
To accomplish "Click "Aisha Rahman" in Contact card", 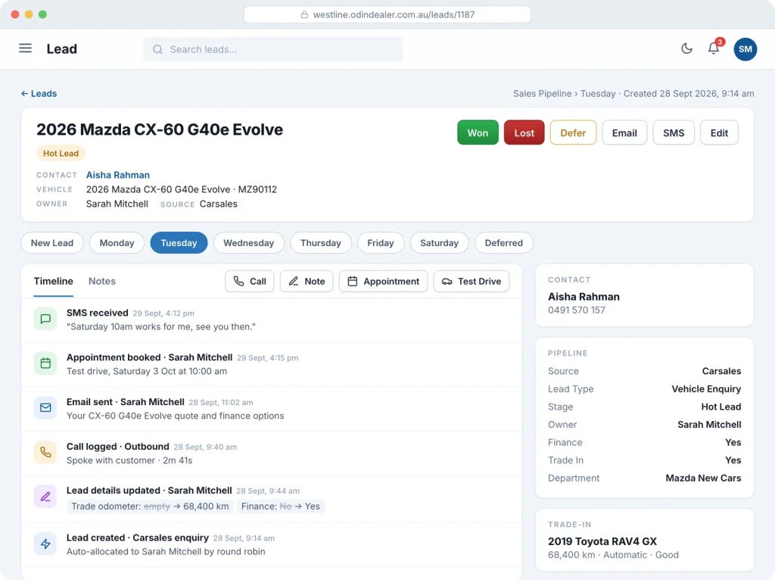I will (x=584, y=297).
